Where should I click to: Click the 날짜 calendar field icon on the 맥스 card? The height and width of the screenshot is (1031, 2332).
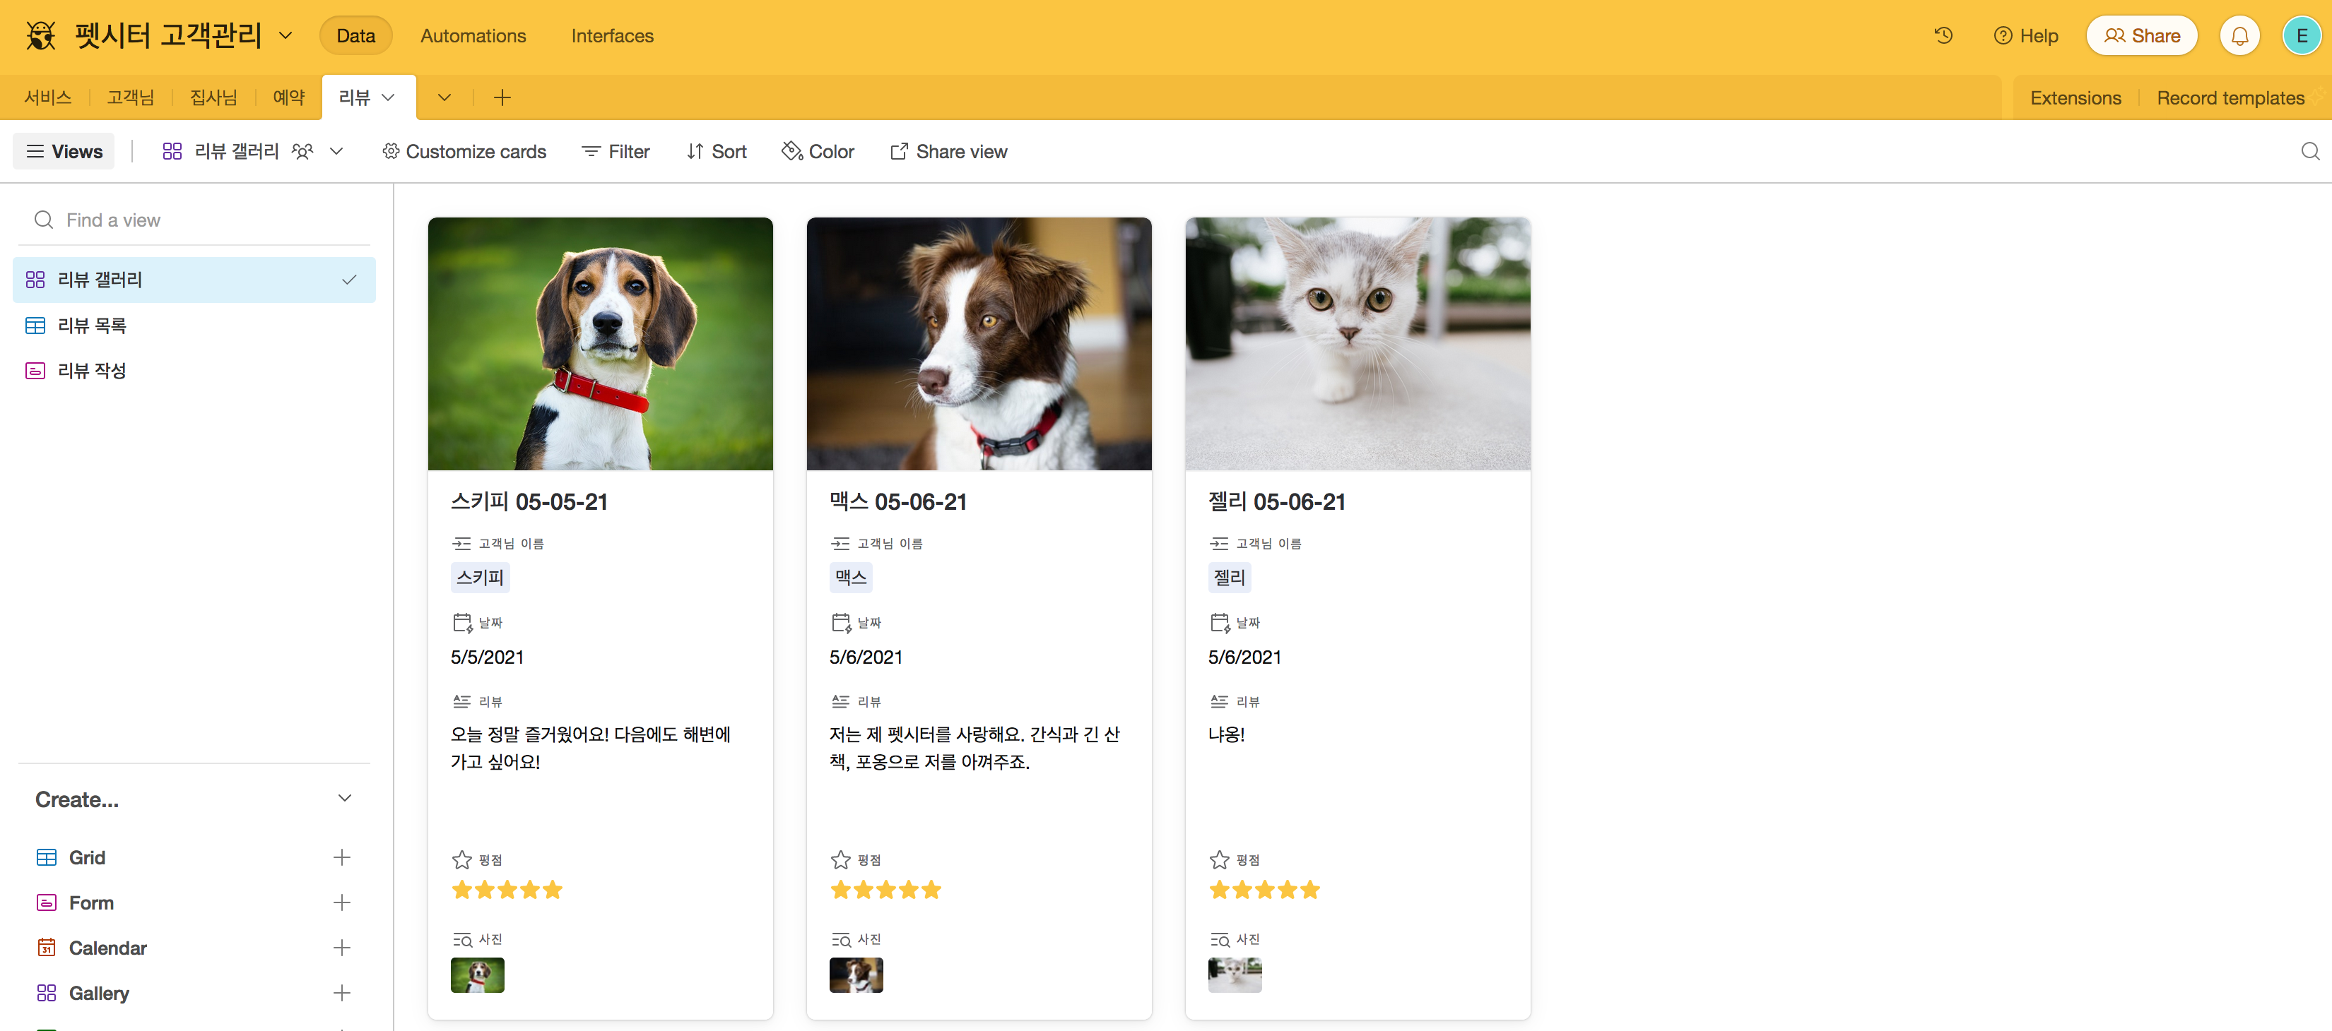tap(841, 622)
